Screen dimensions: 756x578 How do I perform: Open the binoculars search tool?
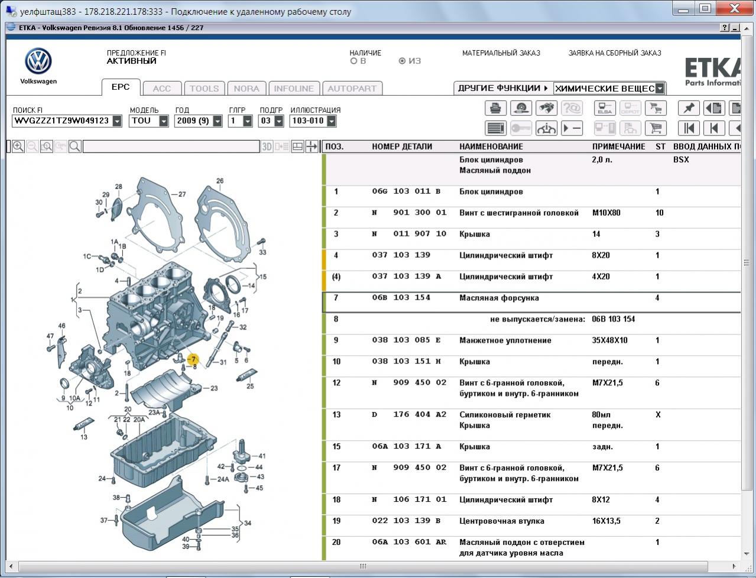pos(546,108)
